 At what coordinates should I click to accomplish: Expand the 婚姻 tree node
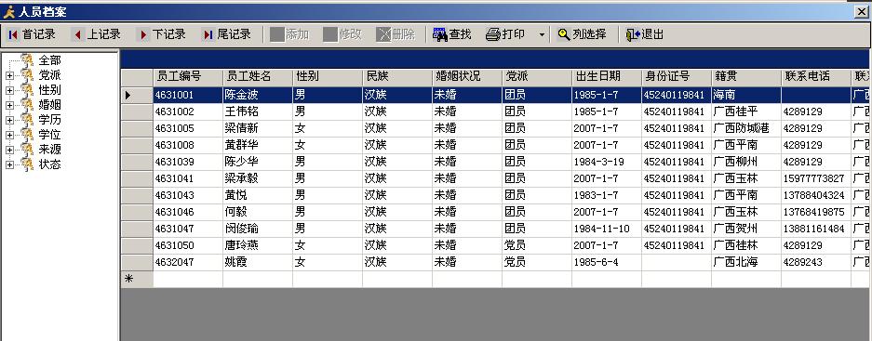(x=9, y=106)
